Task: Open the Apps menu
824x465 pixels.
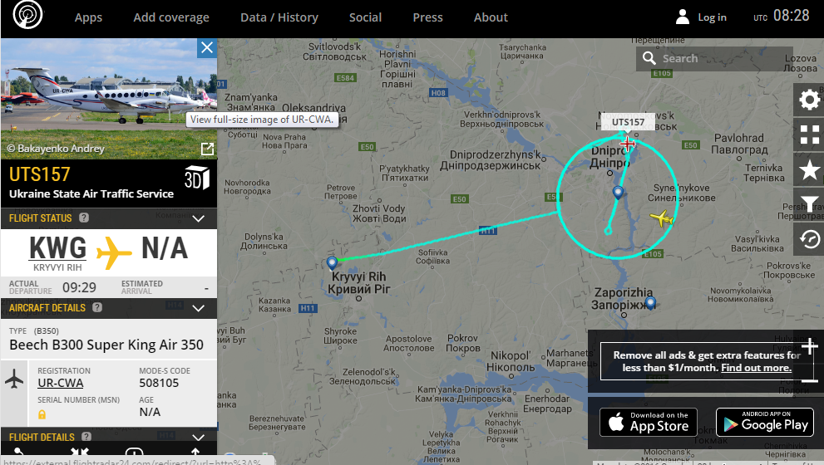Action: tap(88, 17)
